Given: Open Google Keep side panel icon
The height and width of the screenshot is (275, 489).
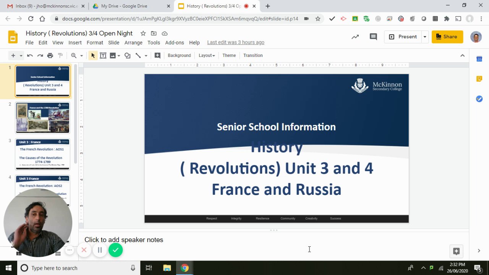Looking at the screenshot, I should point(479,79).
